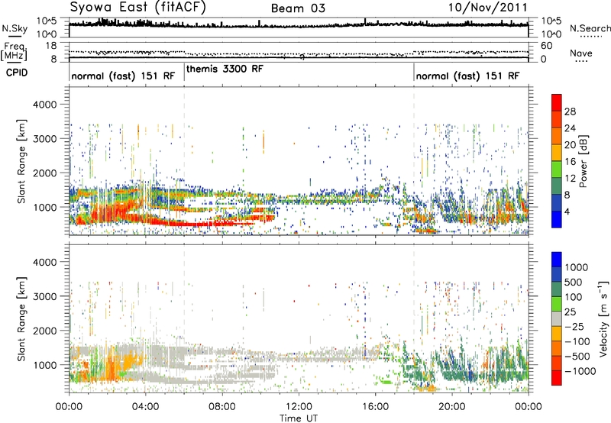Click the "20:00" time tick label
The height and width of the screenshot is (423, 611).
click(x=451, y=407)
